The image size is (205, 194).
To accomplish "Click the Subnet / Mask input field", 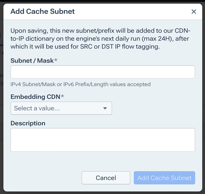I will pyautogui.click(x=103, y=72).
